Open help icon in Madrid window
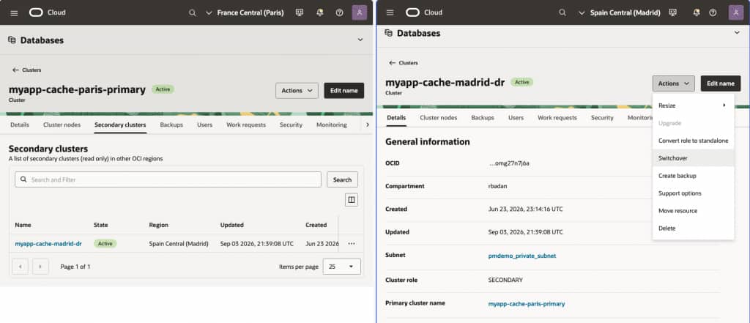 (x=713, y=13)
